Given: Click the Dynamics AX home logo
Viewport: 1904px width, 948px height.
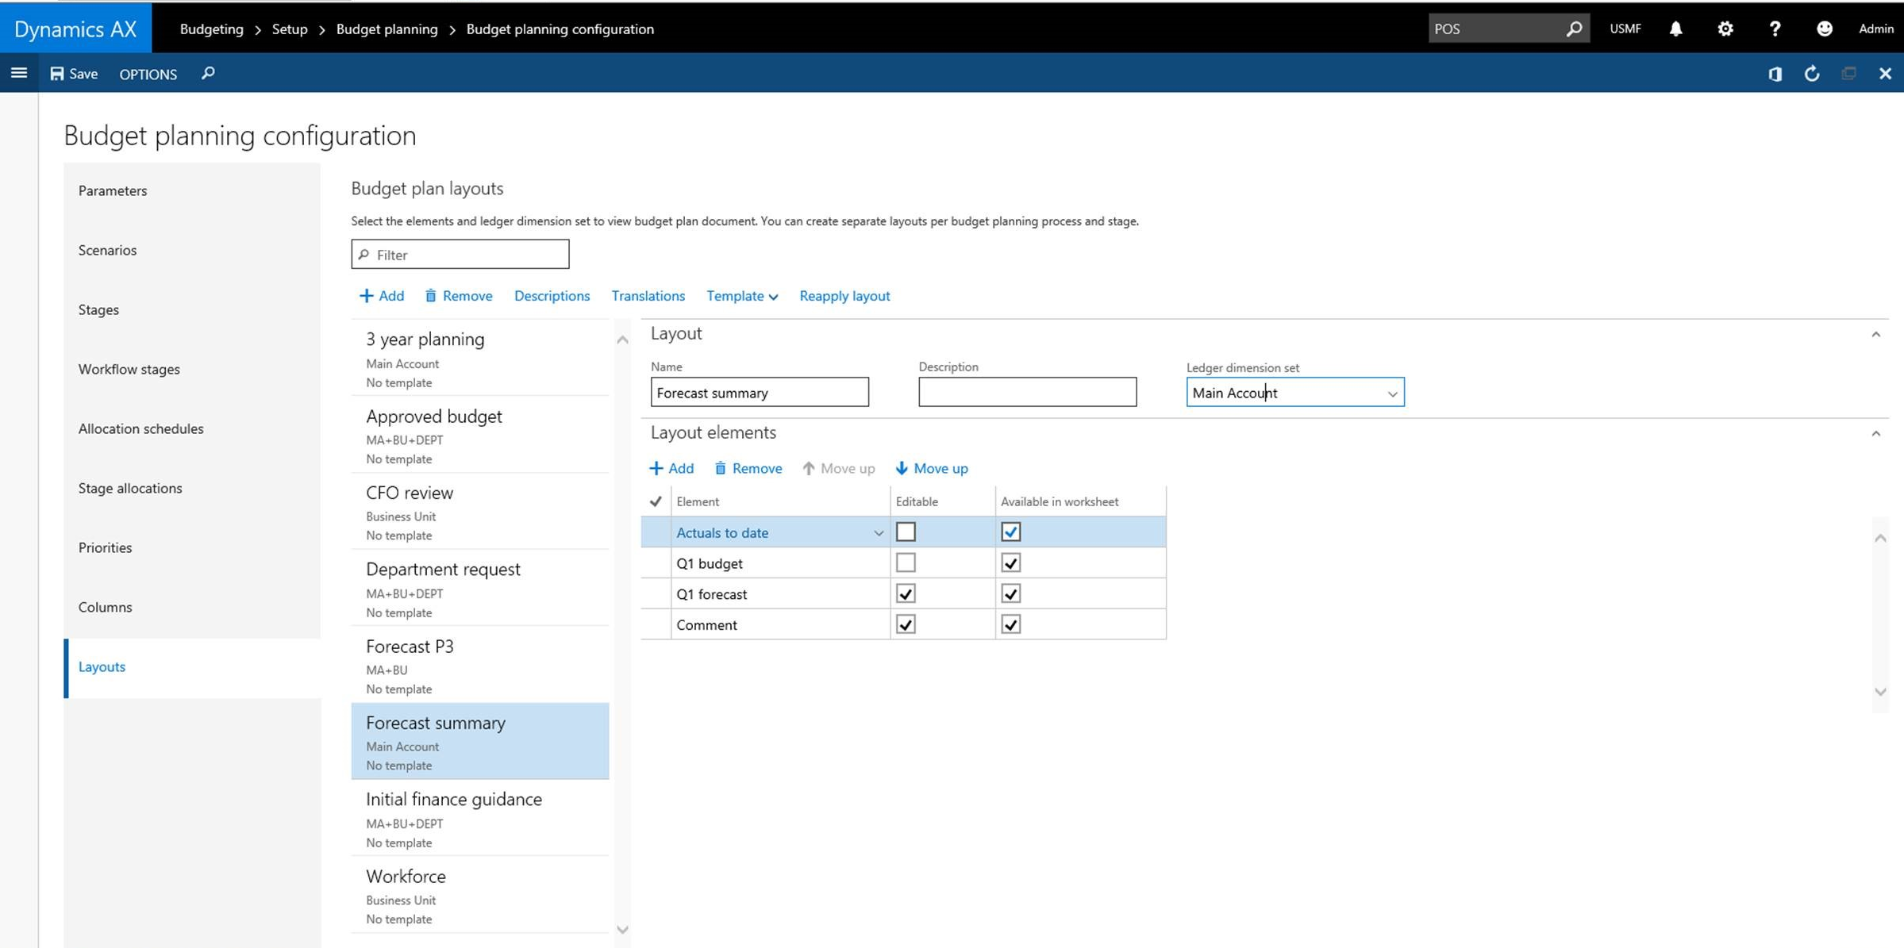Looking at the screenshot, I should tap(75, 29).
